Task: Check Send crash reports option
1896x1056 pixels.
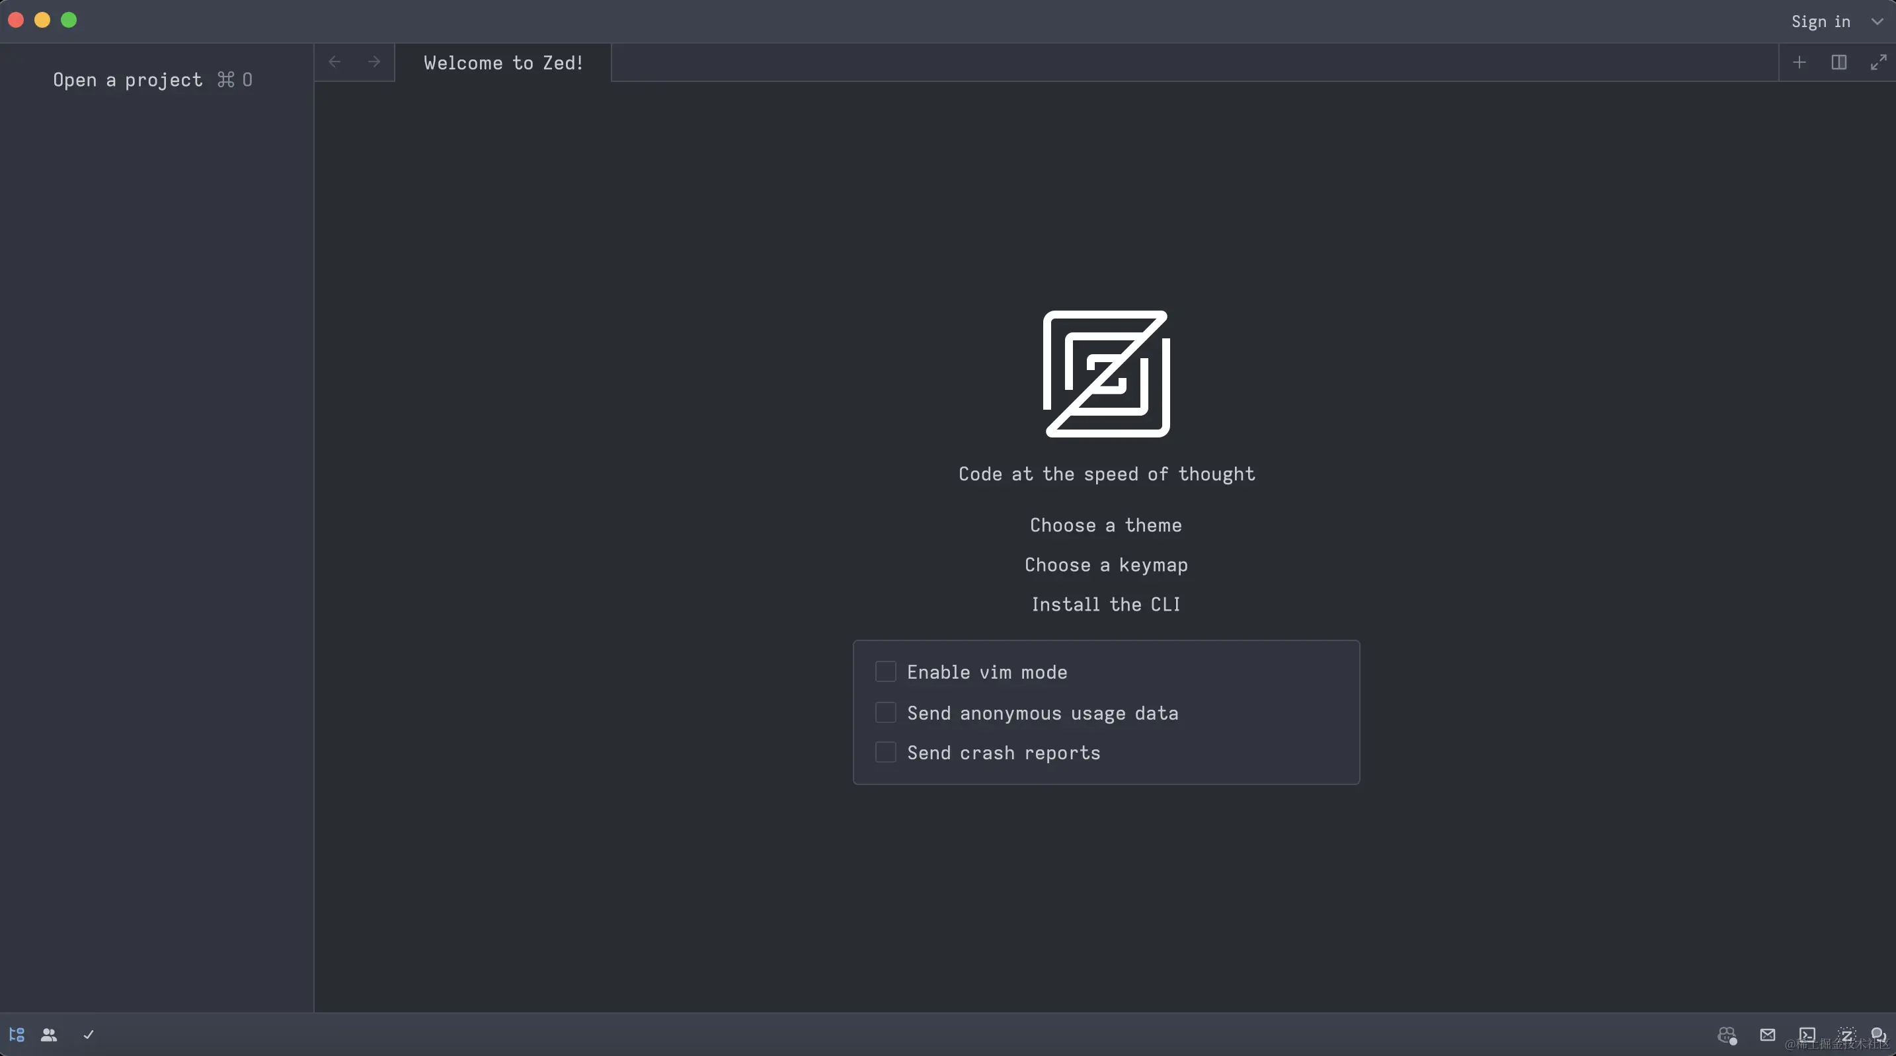Action: [885, 752]
